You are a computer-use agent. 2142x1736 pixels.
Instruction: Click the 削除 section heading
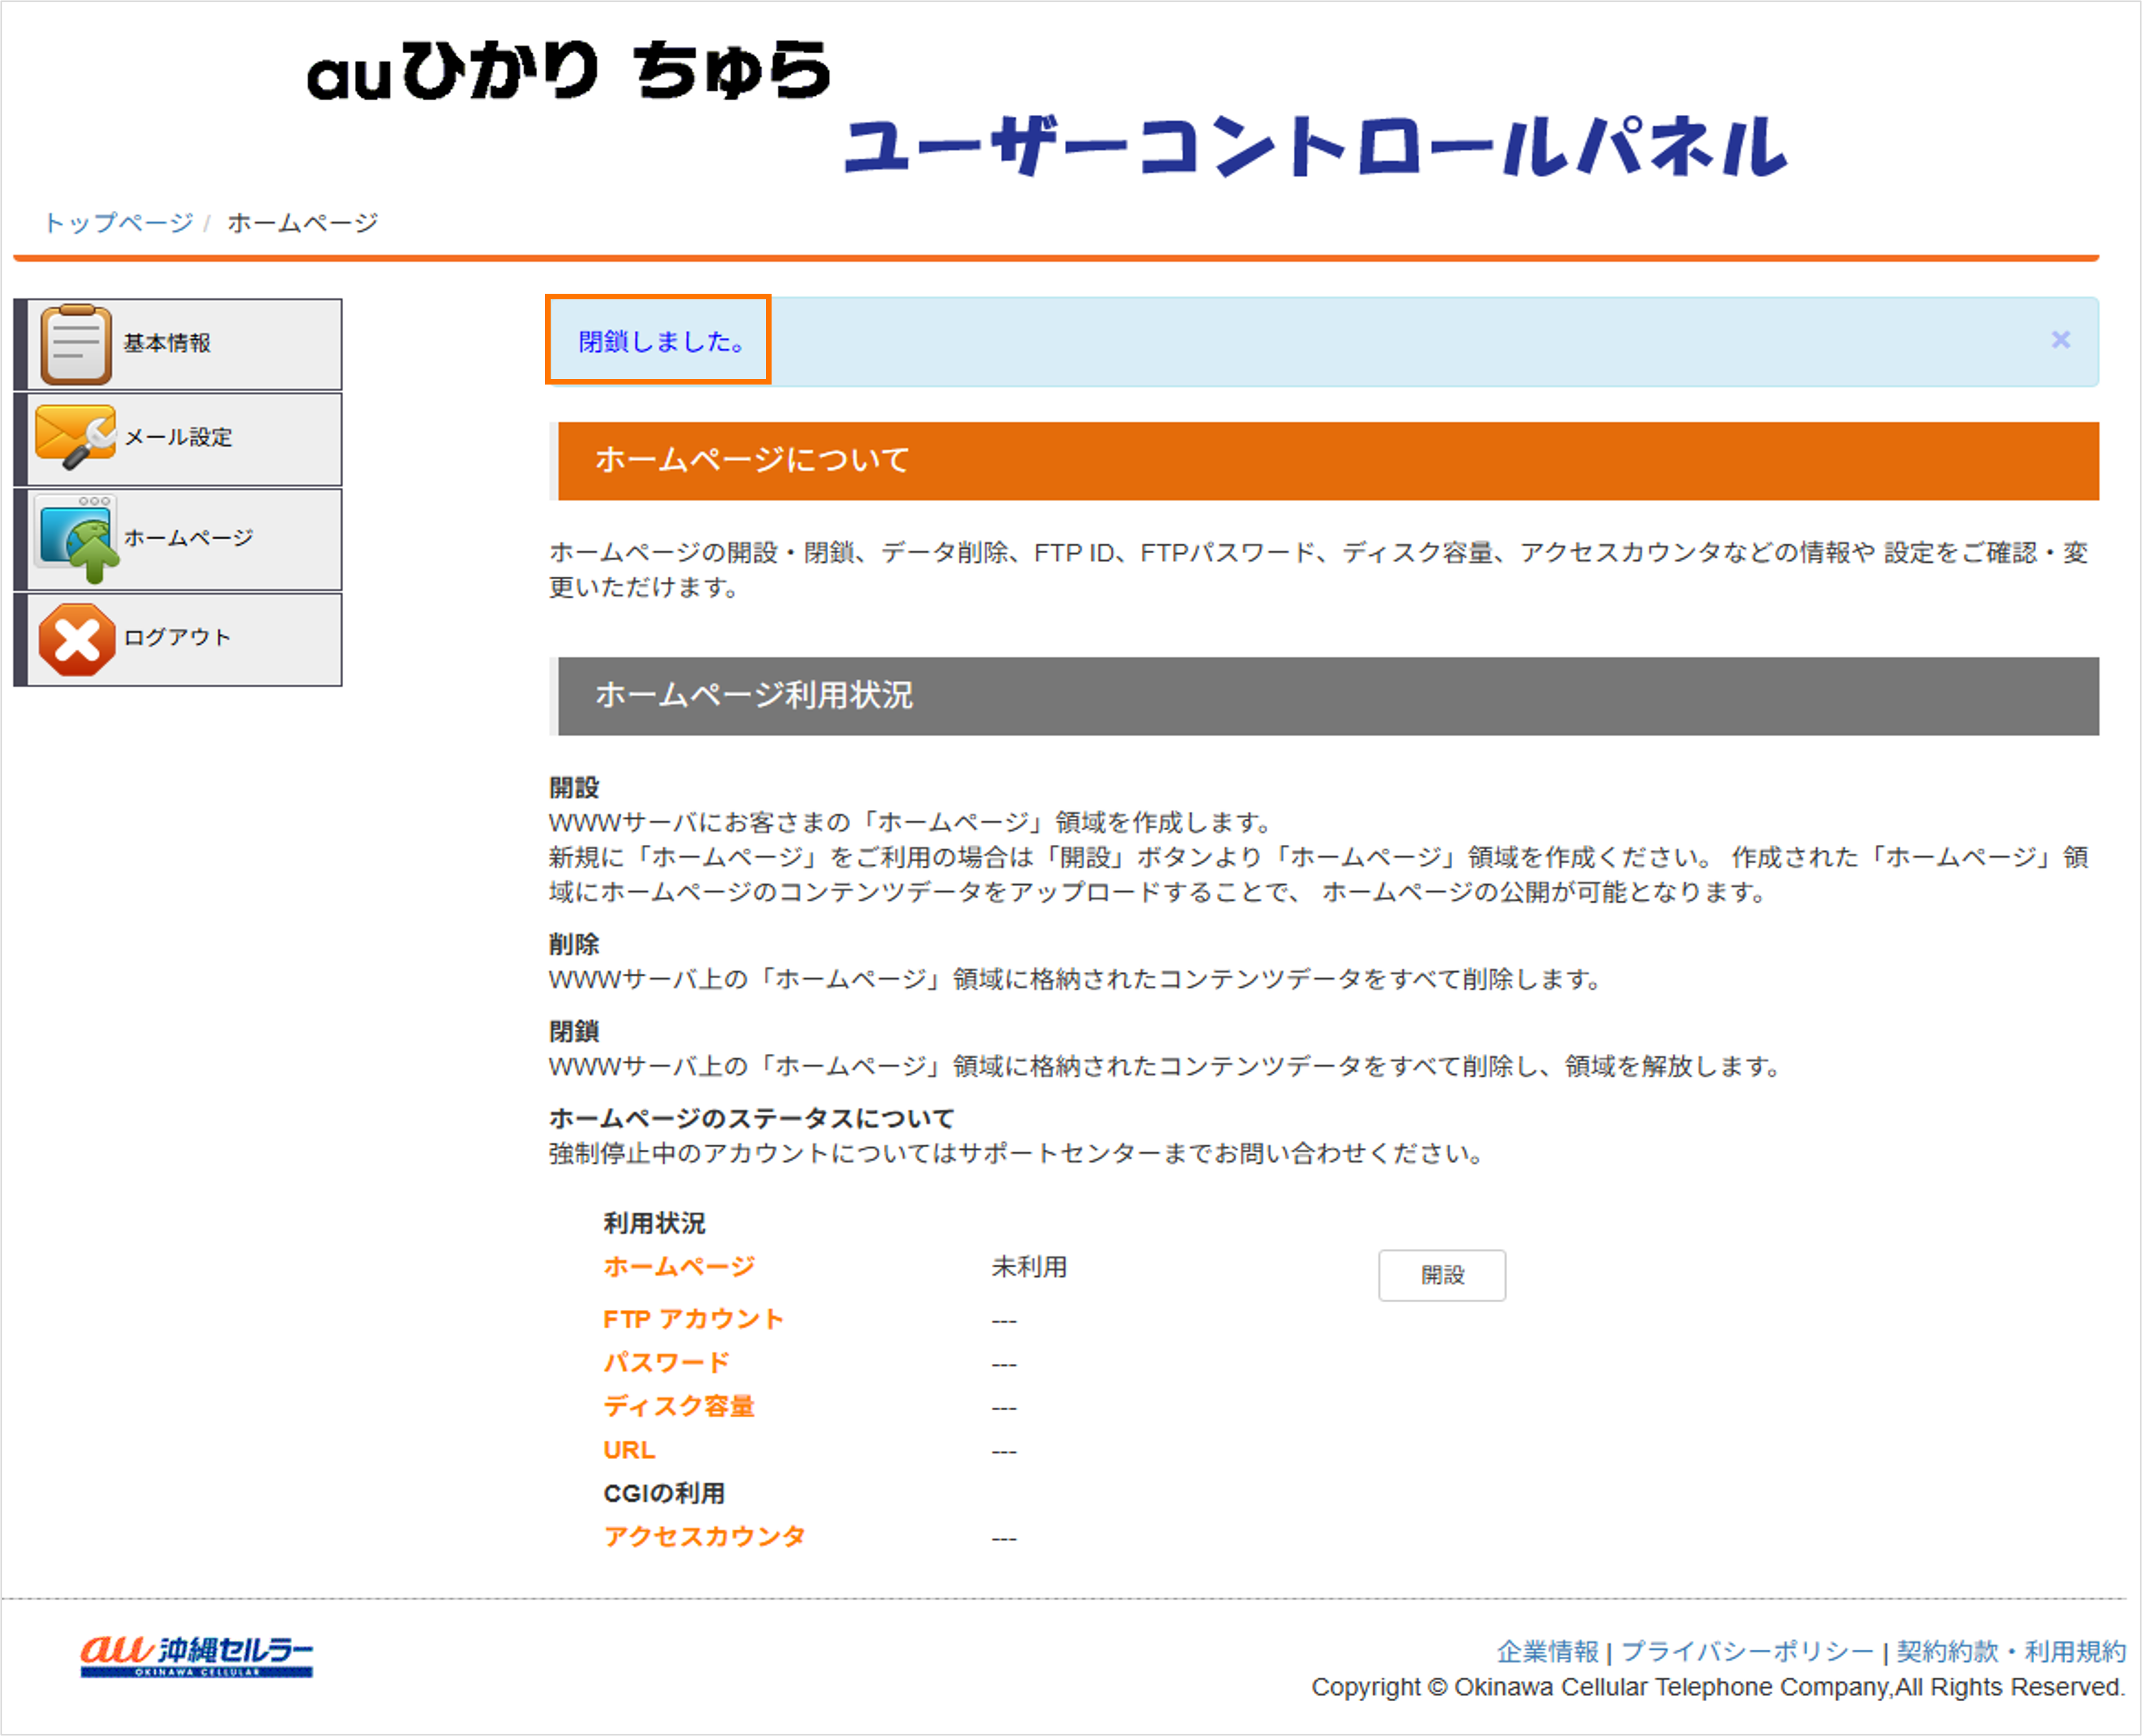[574, 944]
